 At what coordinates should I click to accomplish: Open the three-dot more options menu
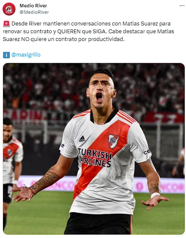pyautogui.click(x=182, y=6)
